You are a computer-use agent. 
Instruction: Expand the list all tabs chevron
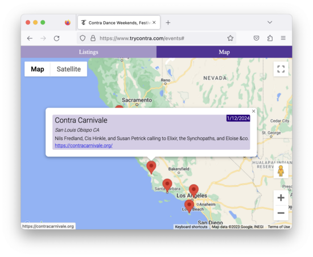(270, 22)
